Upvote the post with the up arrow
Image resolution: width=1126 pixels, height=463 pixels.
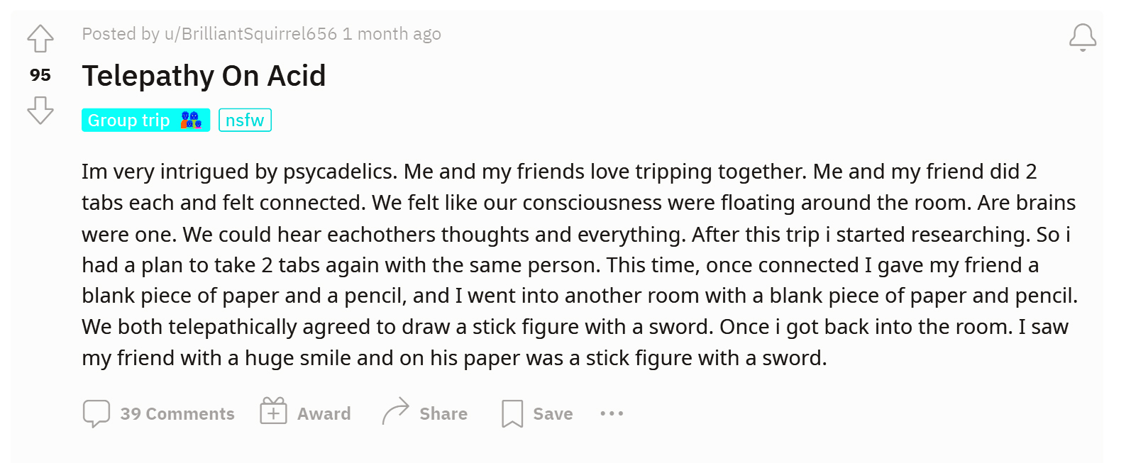(40, 39)
